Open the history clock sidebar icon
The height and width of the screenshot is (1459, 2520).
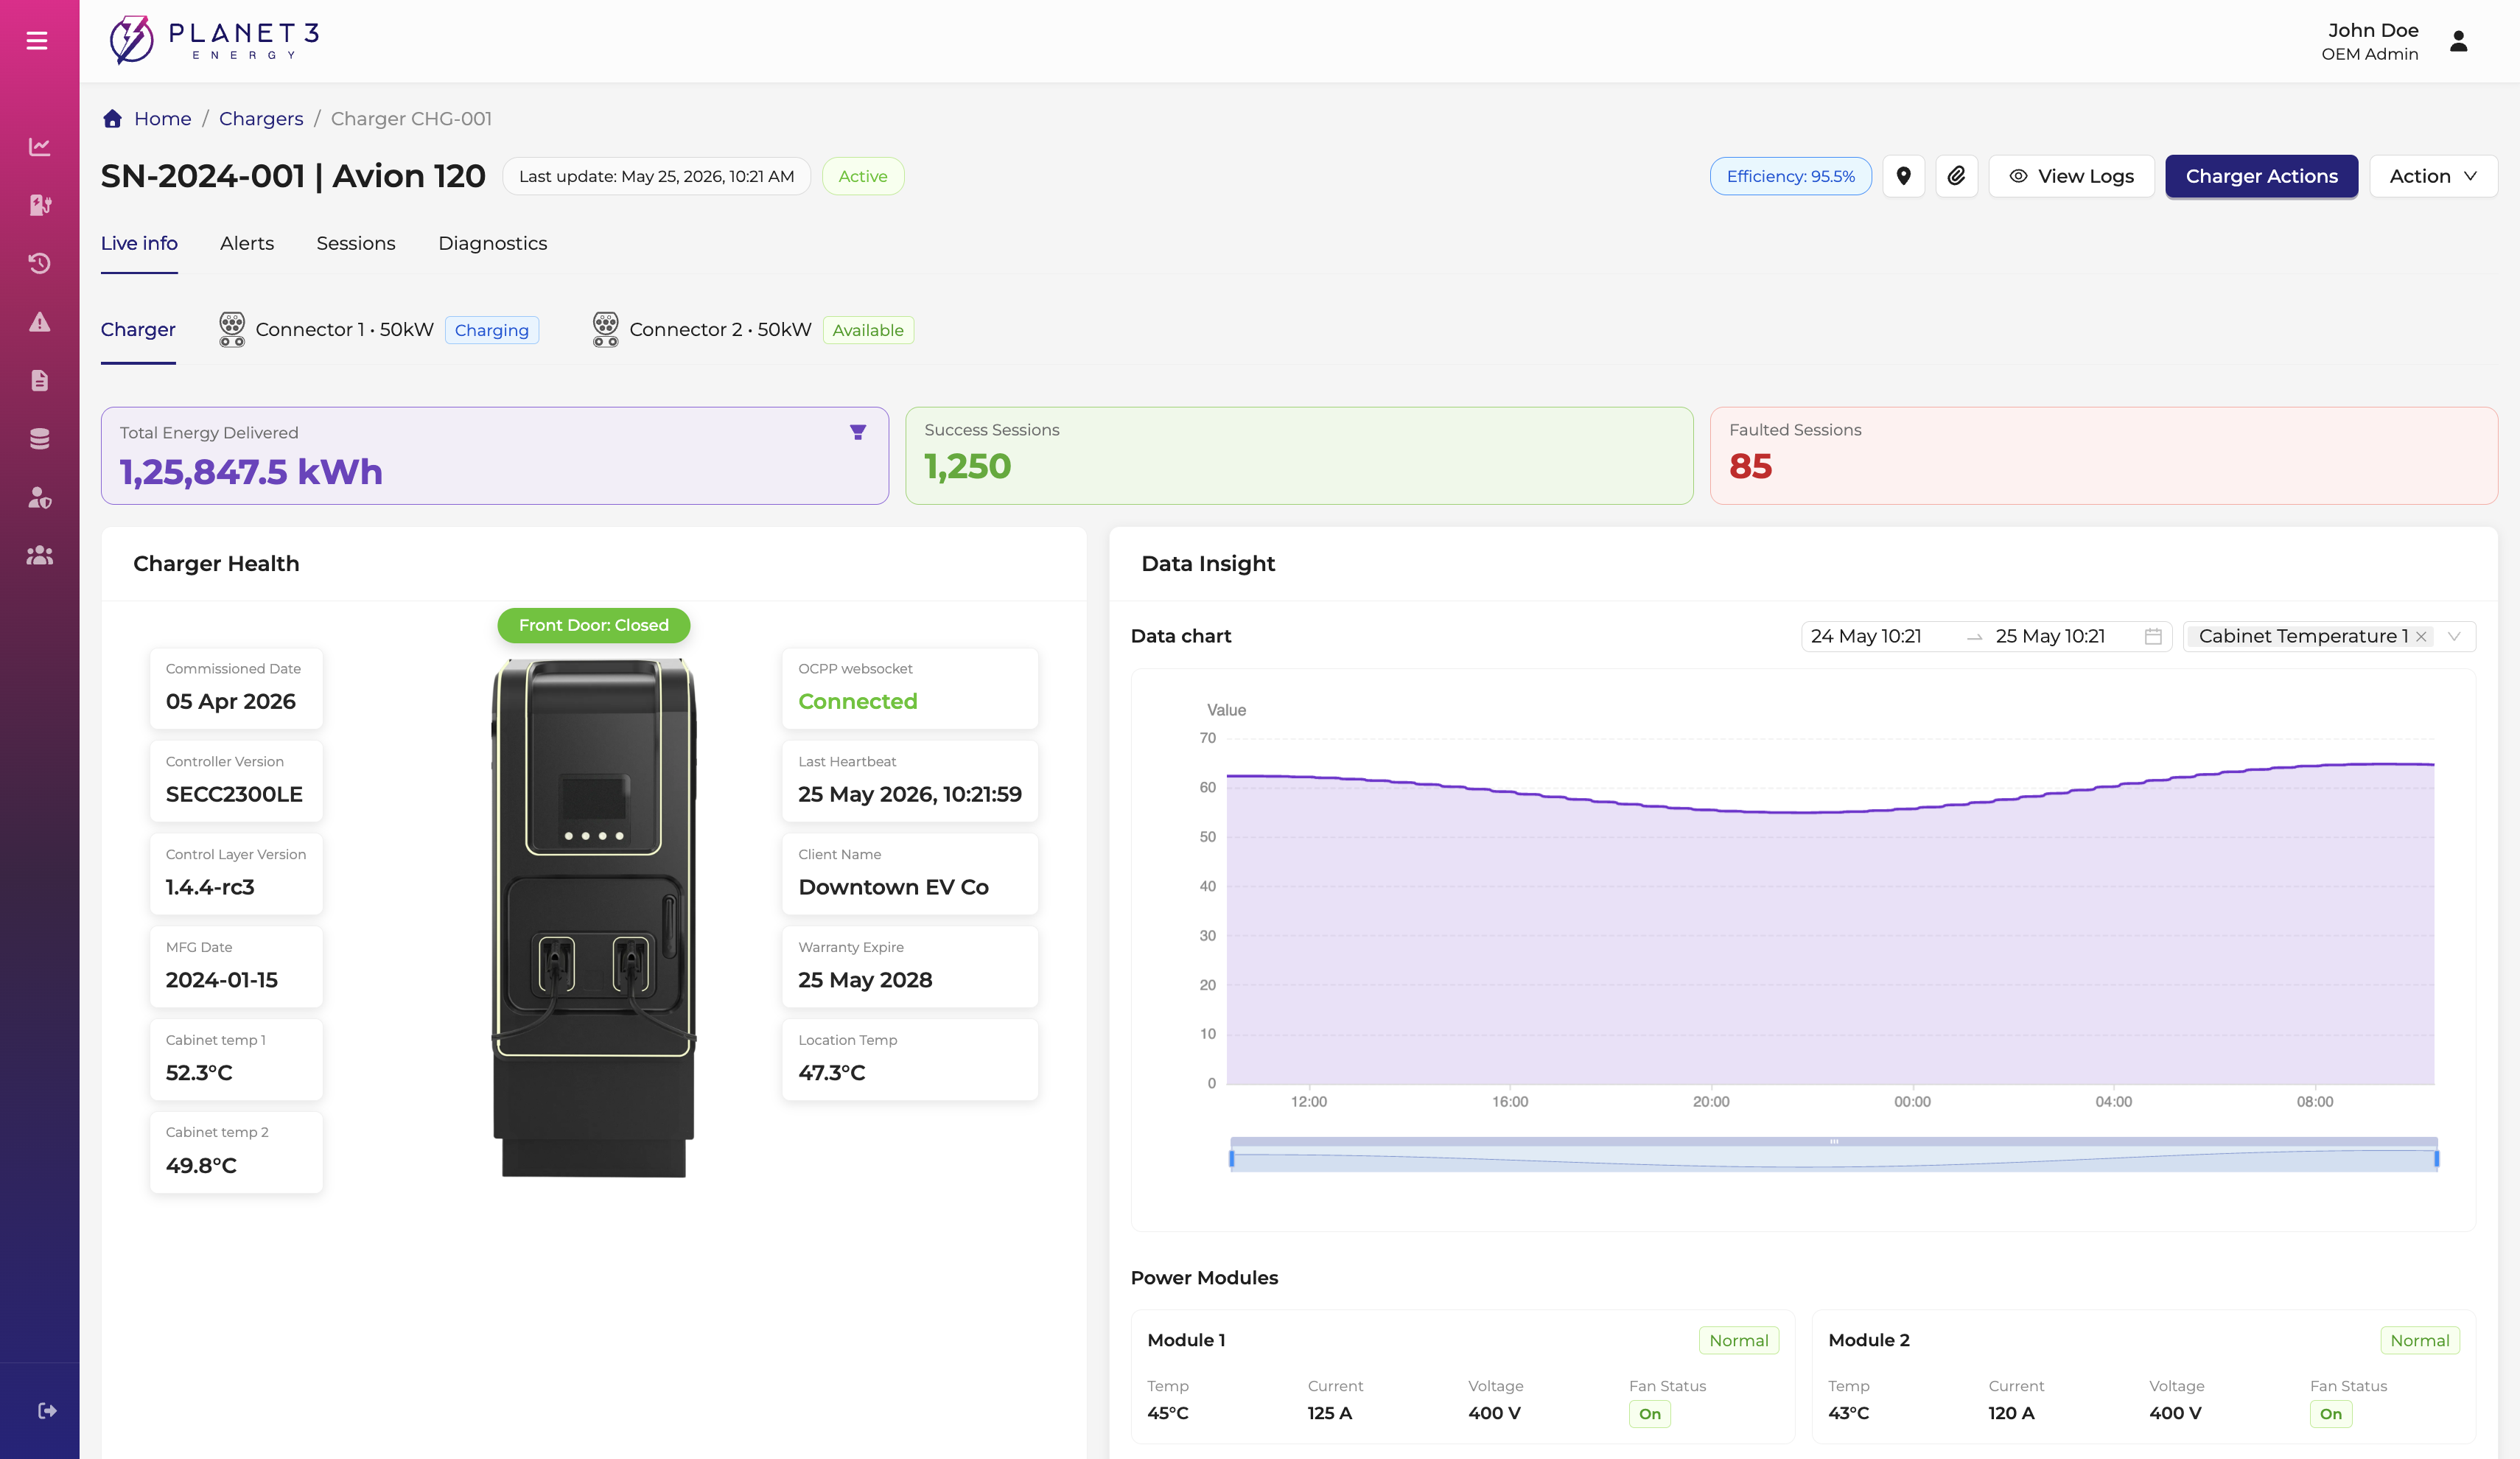click(x=39, y=263)
